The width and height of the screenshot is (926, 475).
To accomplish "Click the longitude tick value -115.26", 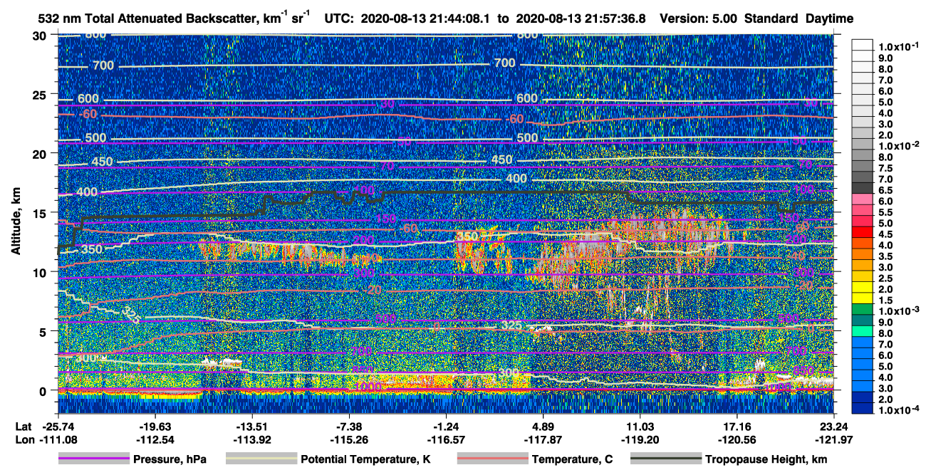I will click(349, 440).
